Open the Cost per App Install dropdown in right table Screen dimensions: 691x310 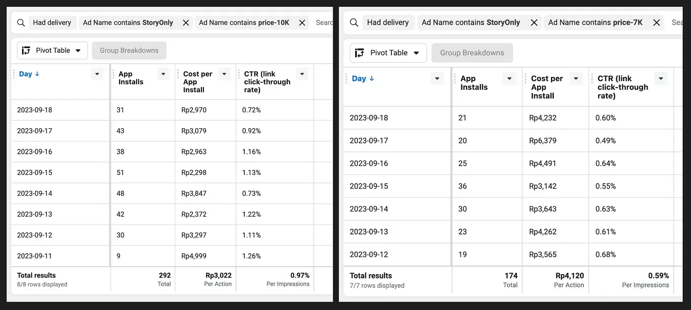coord(576,78)
